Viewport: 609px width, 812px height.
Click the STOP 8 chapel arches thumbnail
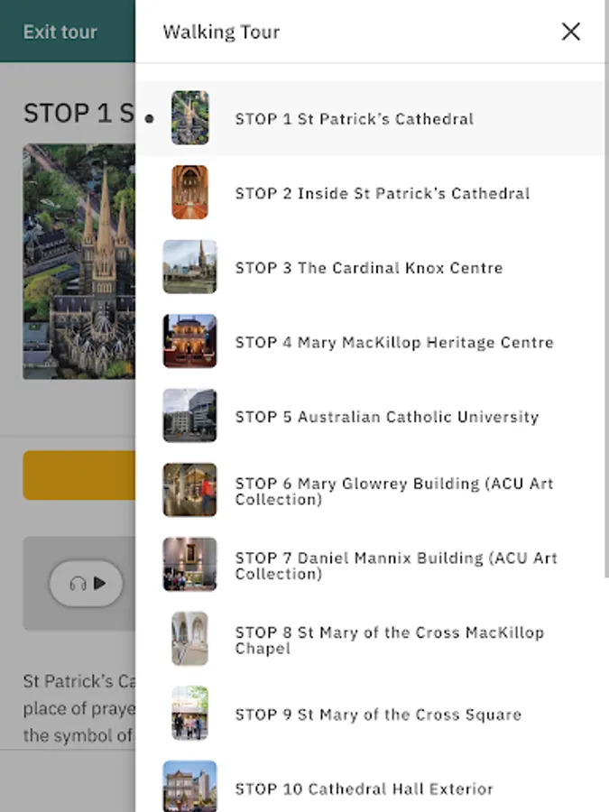point(189,639)
